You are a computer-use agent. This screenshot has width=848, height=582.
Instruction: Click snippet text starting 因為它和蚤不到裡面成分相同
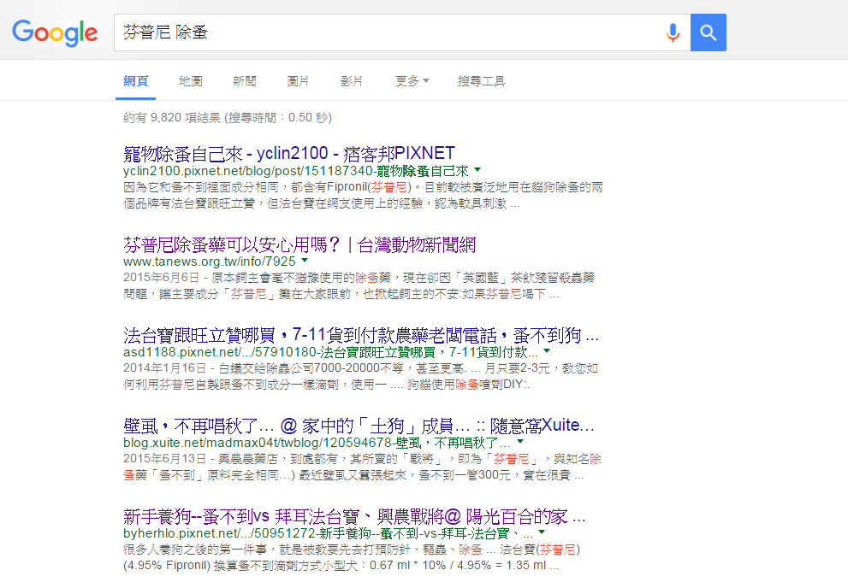point(363,196)
